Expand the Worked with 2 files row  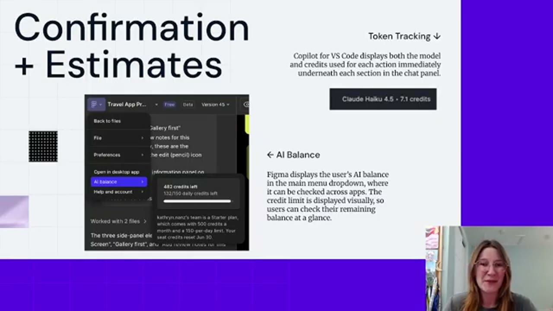click(118, 221)
